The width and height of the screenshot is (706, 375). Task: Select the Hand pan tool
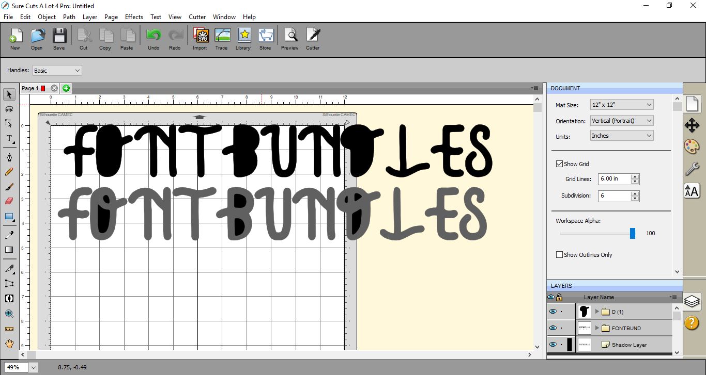pyautogui.click(x=9, y=343)
